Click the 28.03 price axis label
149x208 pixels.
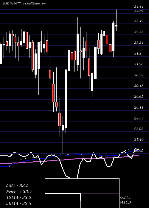[x=139, y=129]
